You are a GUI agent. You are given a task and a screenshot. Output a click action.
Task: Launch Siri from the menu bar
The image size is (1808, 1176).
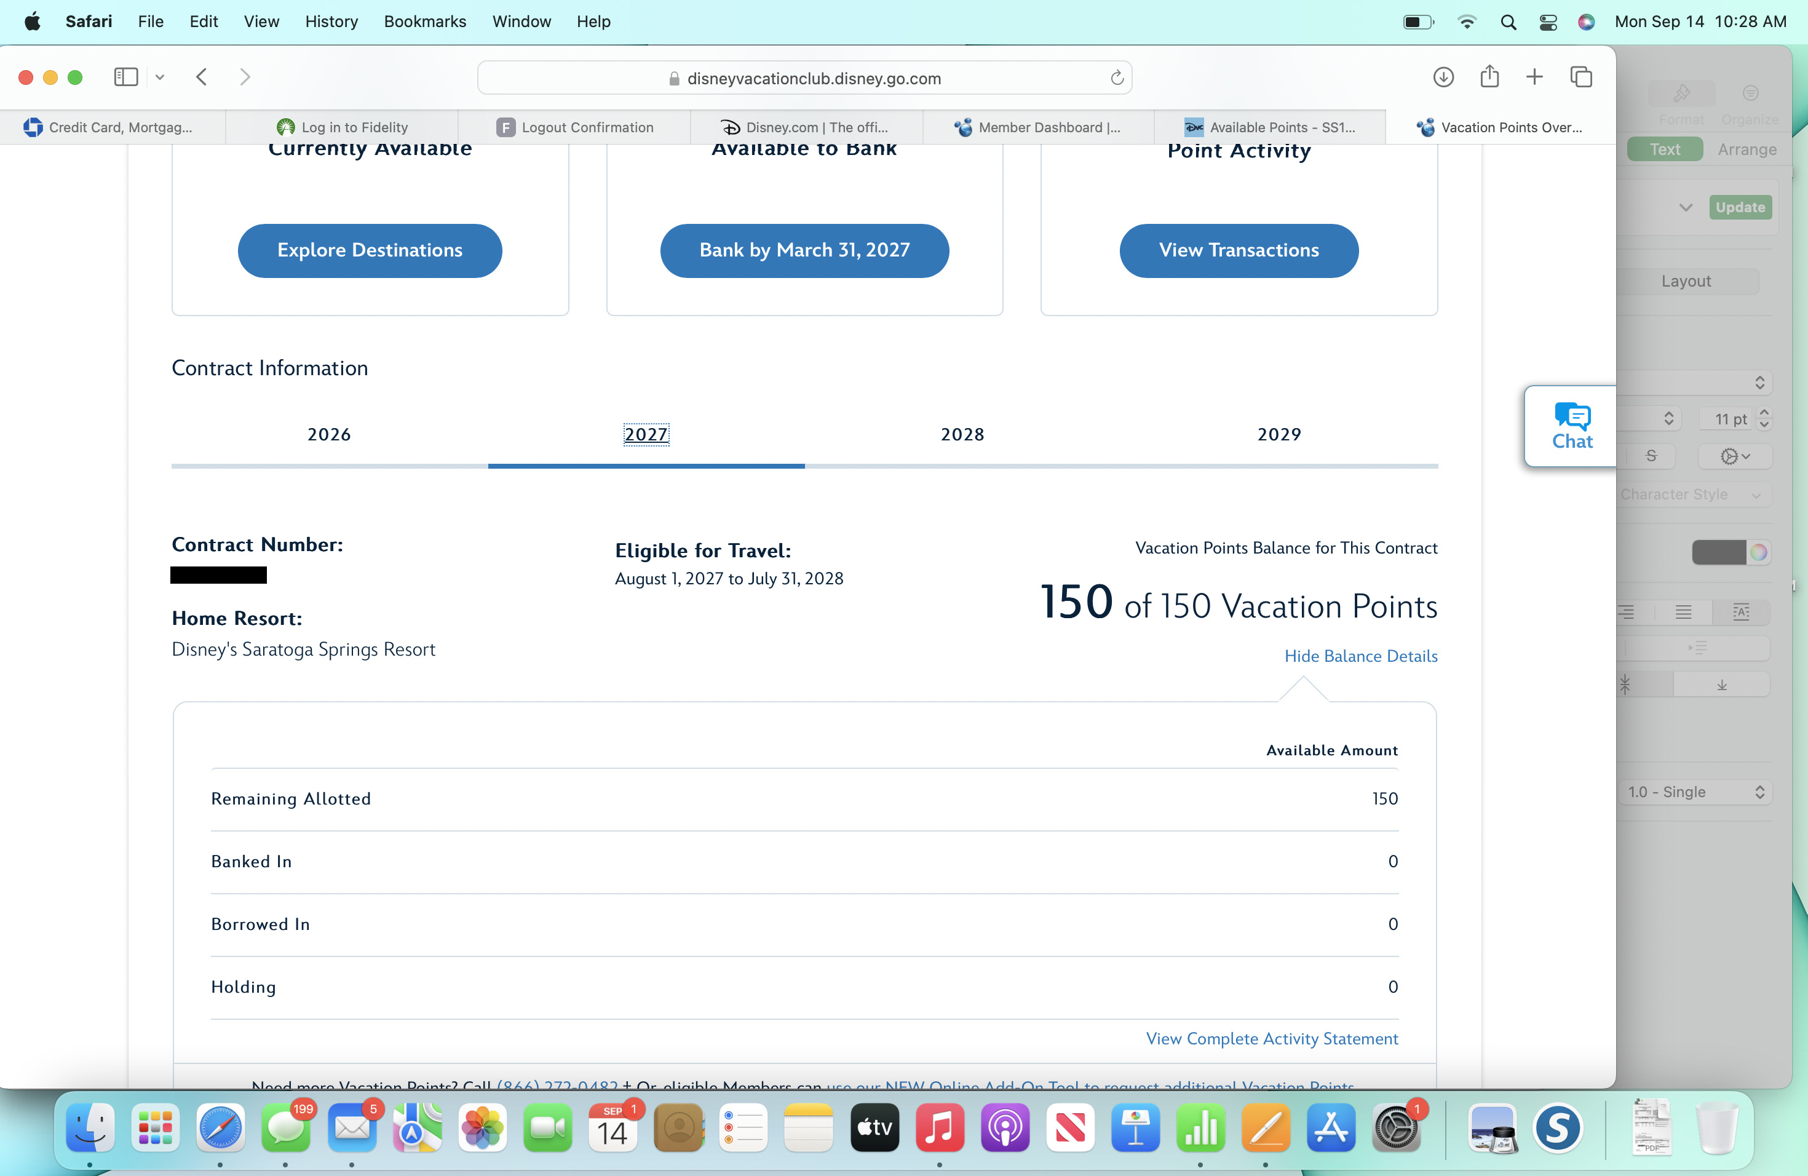tap(1586, 22)
